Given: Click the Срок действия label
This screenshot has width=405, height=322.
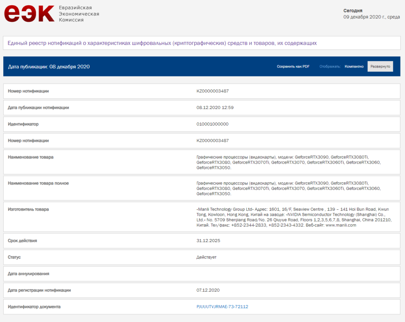Looking at the screenshot, I should [22, 241].
